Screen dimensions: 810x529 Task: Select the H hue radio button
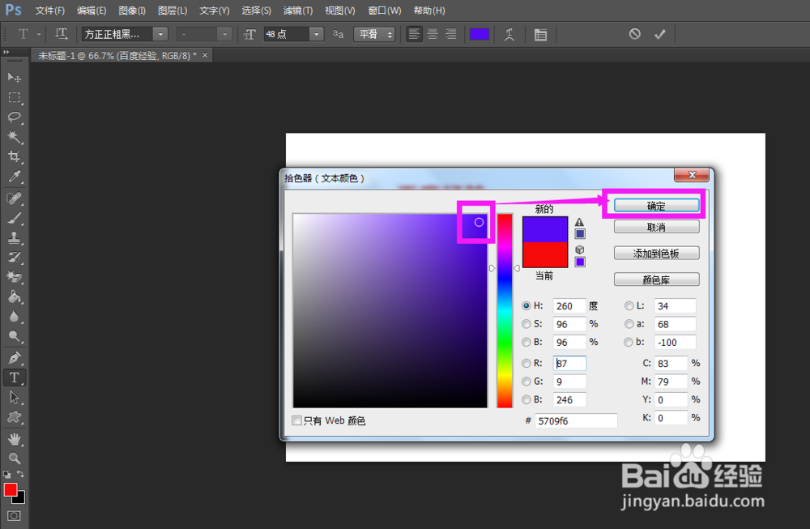click(x=526, y=306)
